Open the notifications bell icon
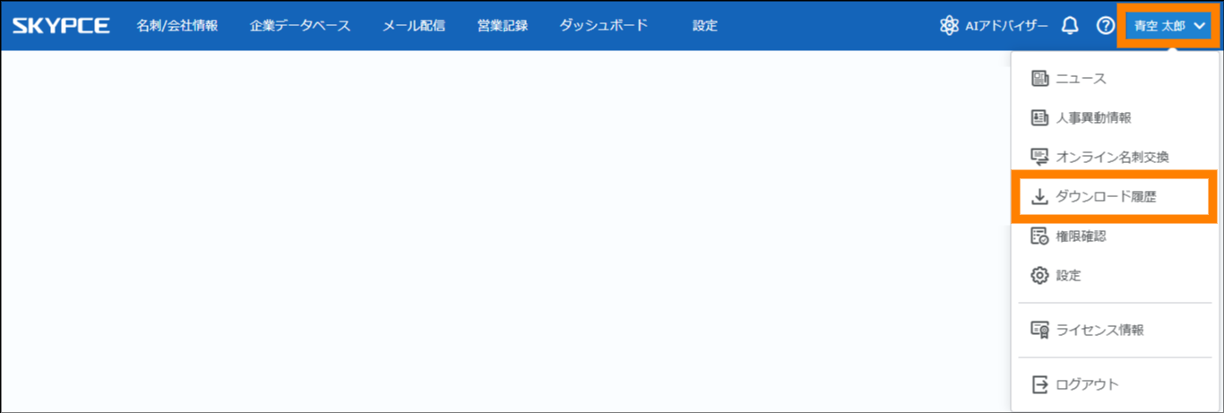Screen dimensions: 1224x413 pyautogui.click(x=1069, y=25)
